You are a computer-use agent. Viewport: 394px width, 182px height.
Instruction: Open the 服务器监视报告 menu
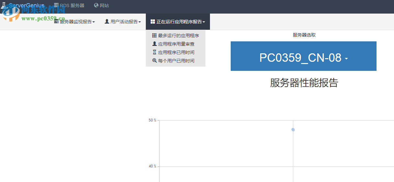pos(74,22)
